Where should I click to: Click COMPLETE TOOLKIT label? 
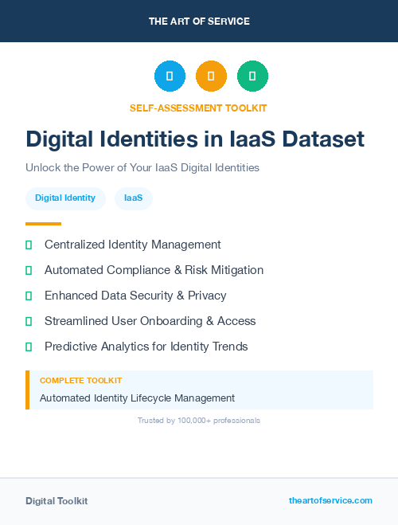pyautogui.click(x=80, y=381)
